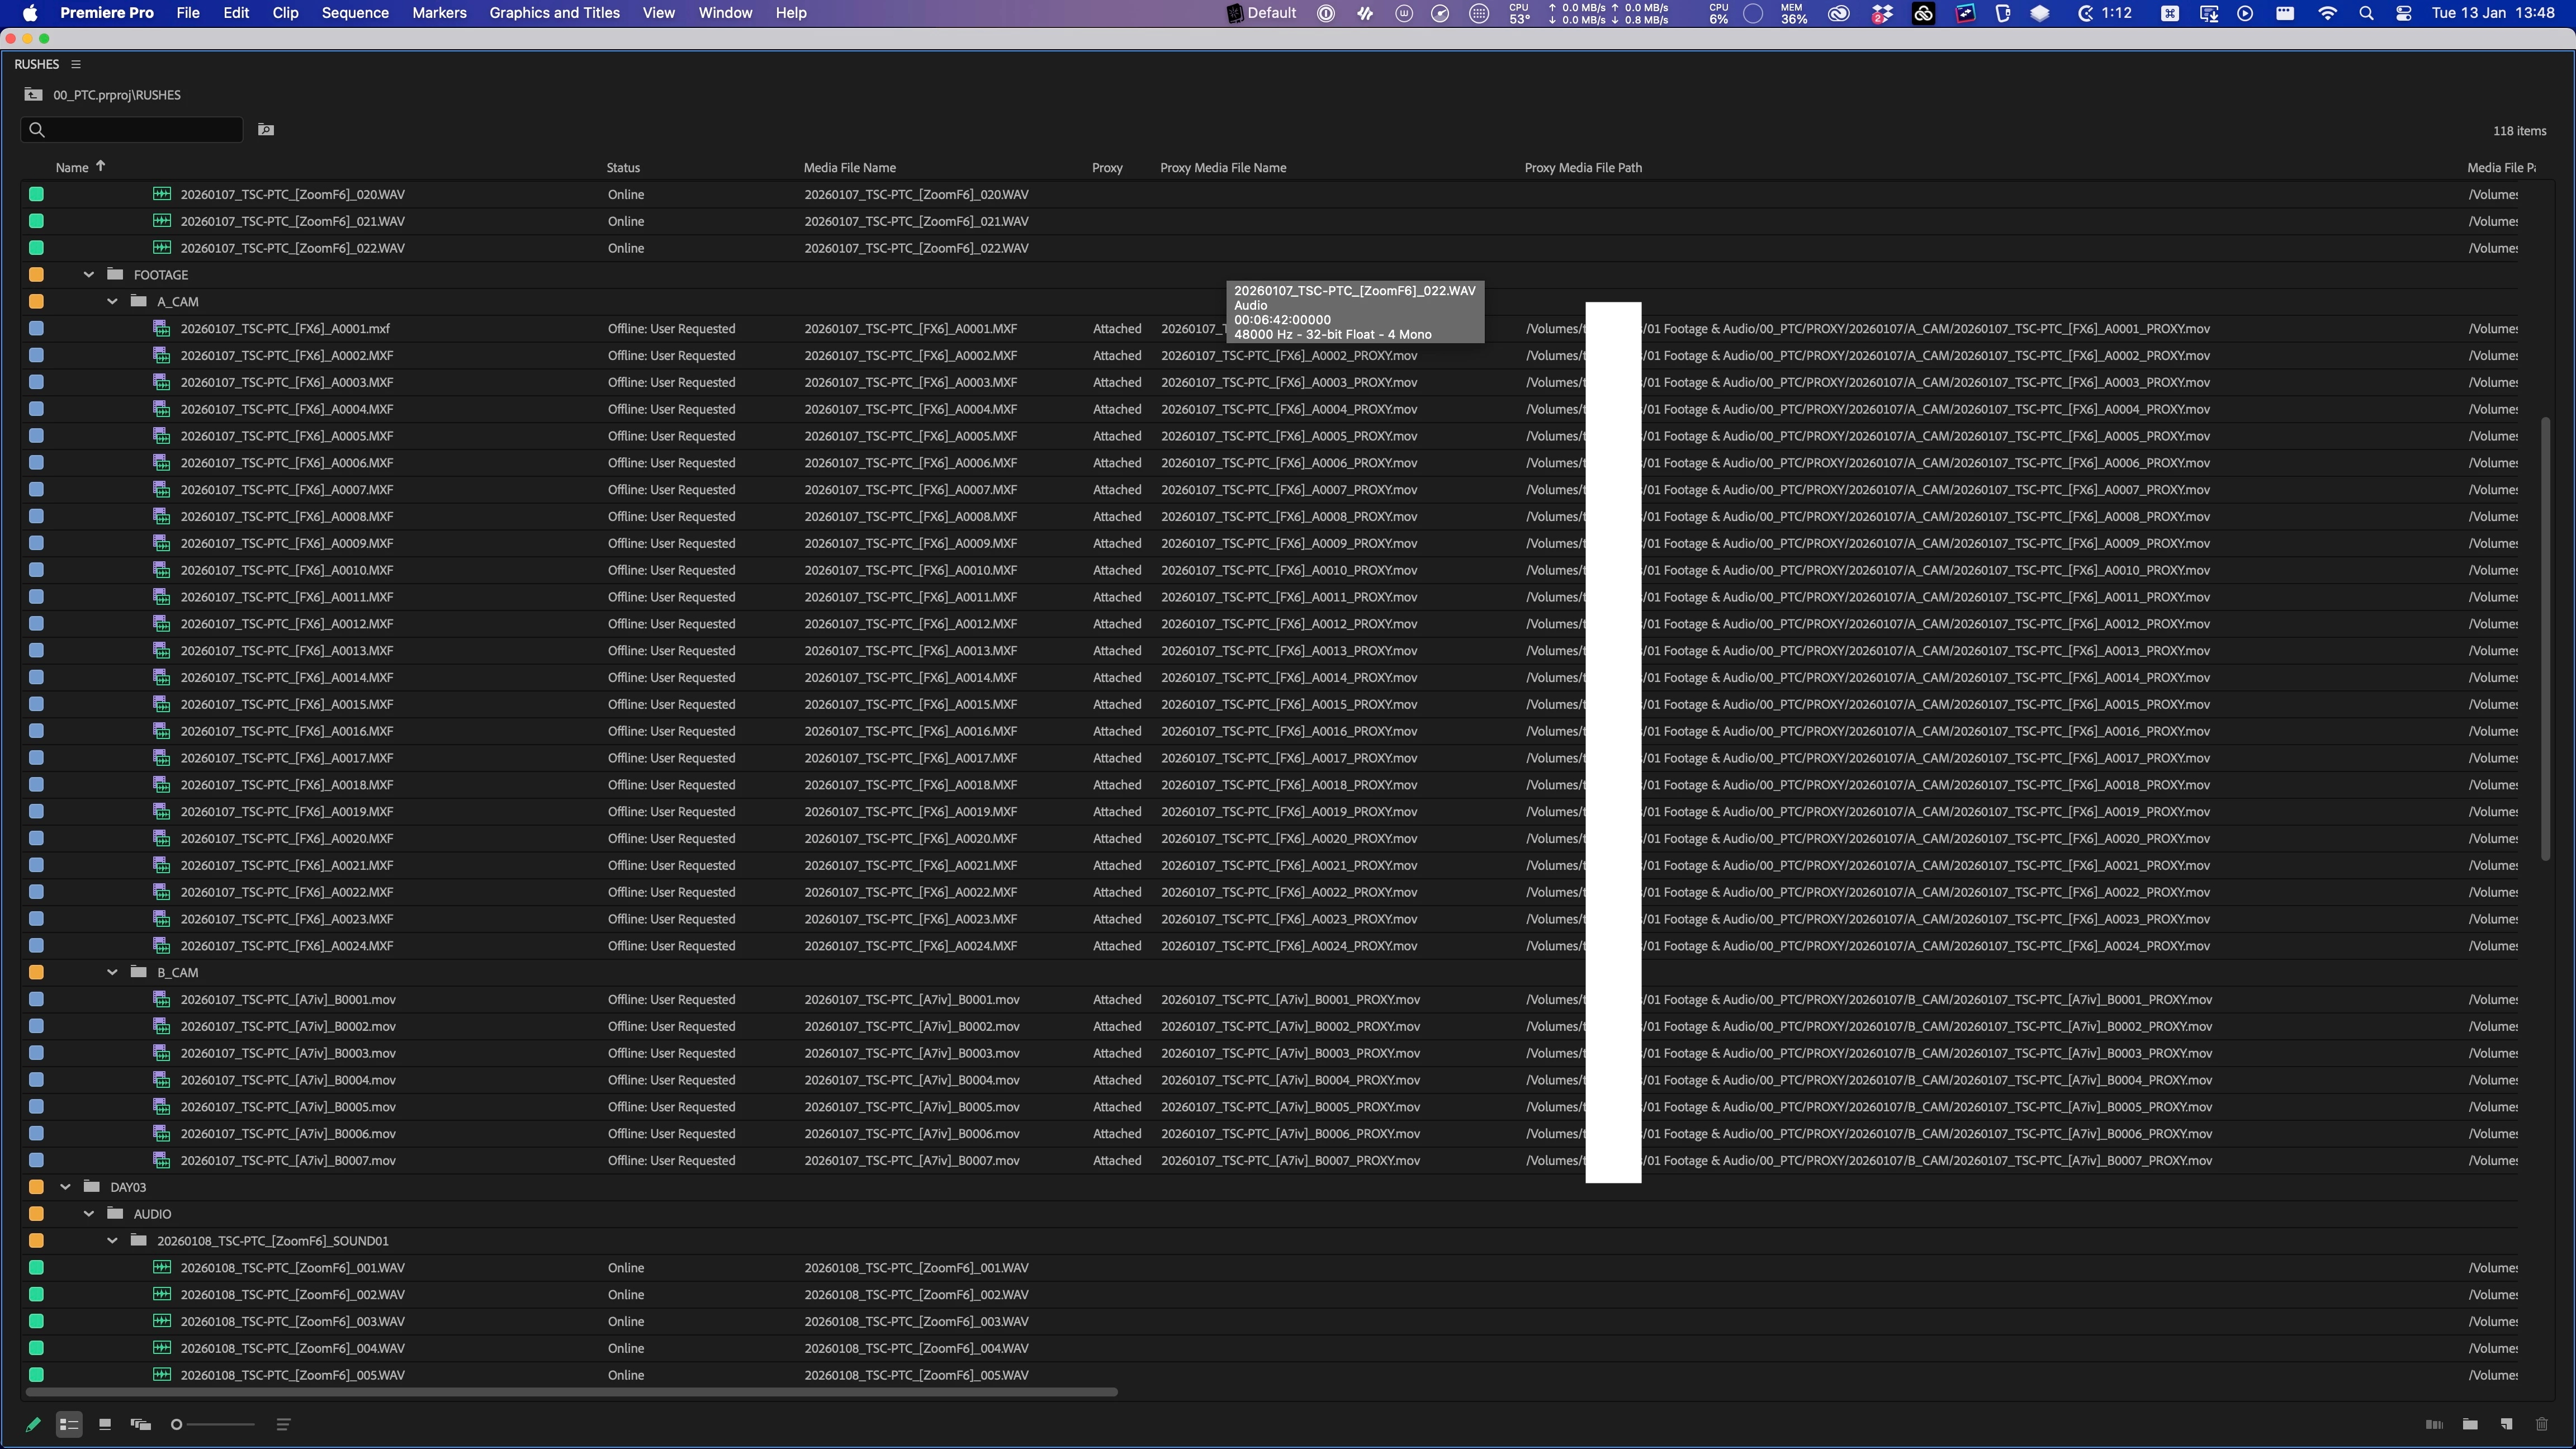Click the Clear trash icon
2576x1449 pixels.
tap(2542, 1424)
